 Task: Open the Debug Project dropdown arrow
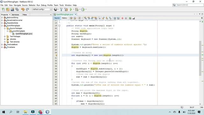point(80,9)
